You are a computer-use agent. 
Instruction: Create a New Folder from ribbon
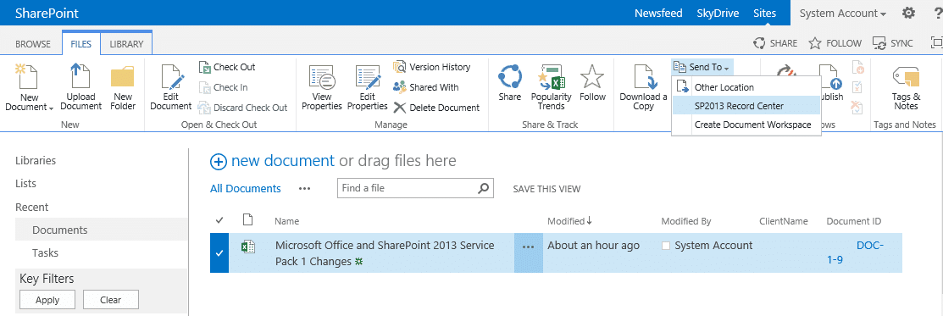click(x=123, y=87)
